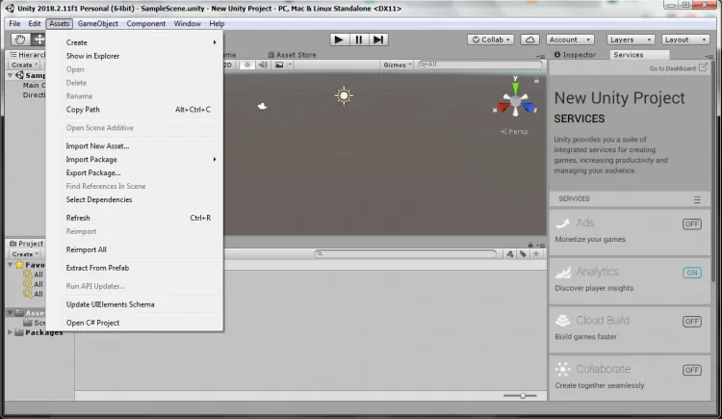Image resolution: width=722 pixels, height=419 pixels.
Task: Open the Cloud services button
Action: pos(530,39)
